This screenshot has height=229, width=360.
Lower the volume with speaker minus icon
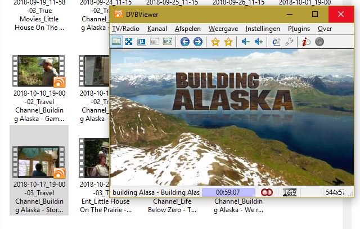[246, 42]
